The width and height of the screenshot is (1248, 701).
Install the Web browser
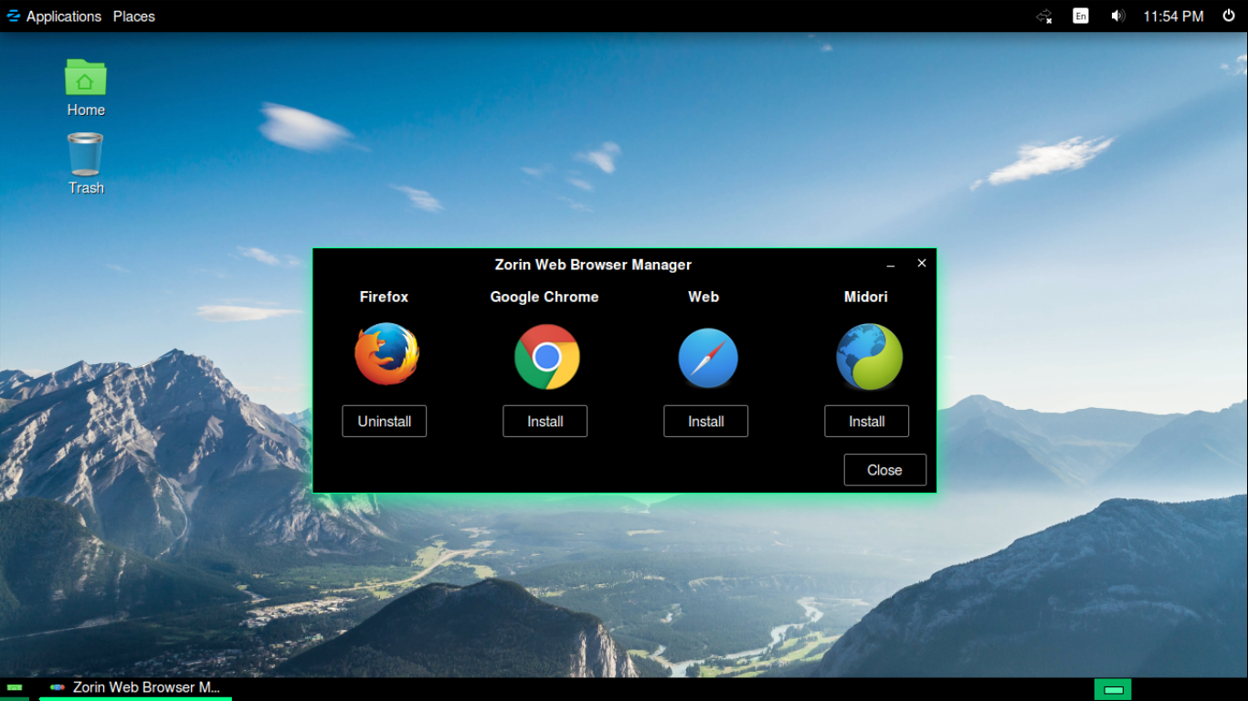(x=706, y=422)
